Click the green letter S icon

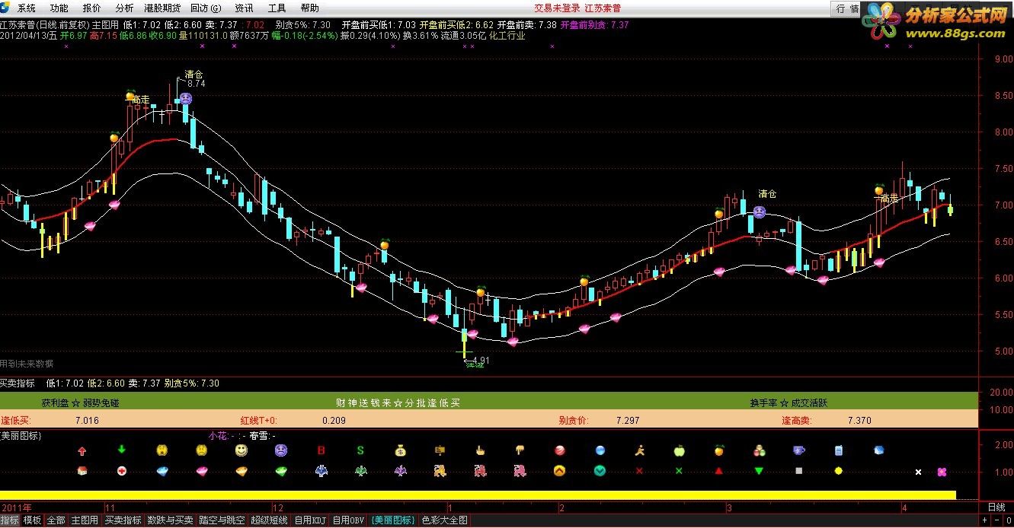point(360,450)
